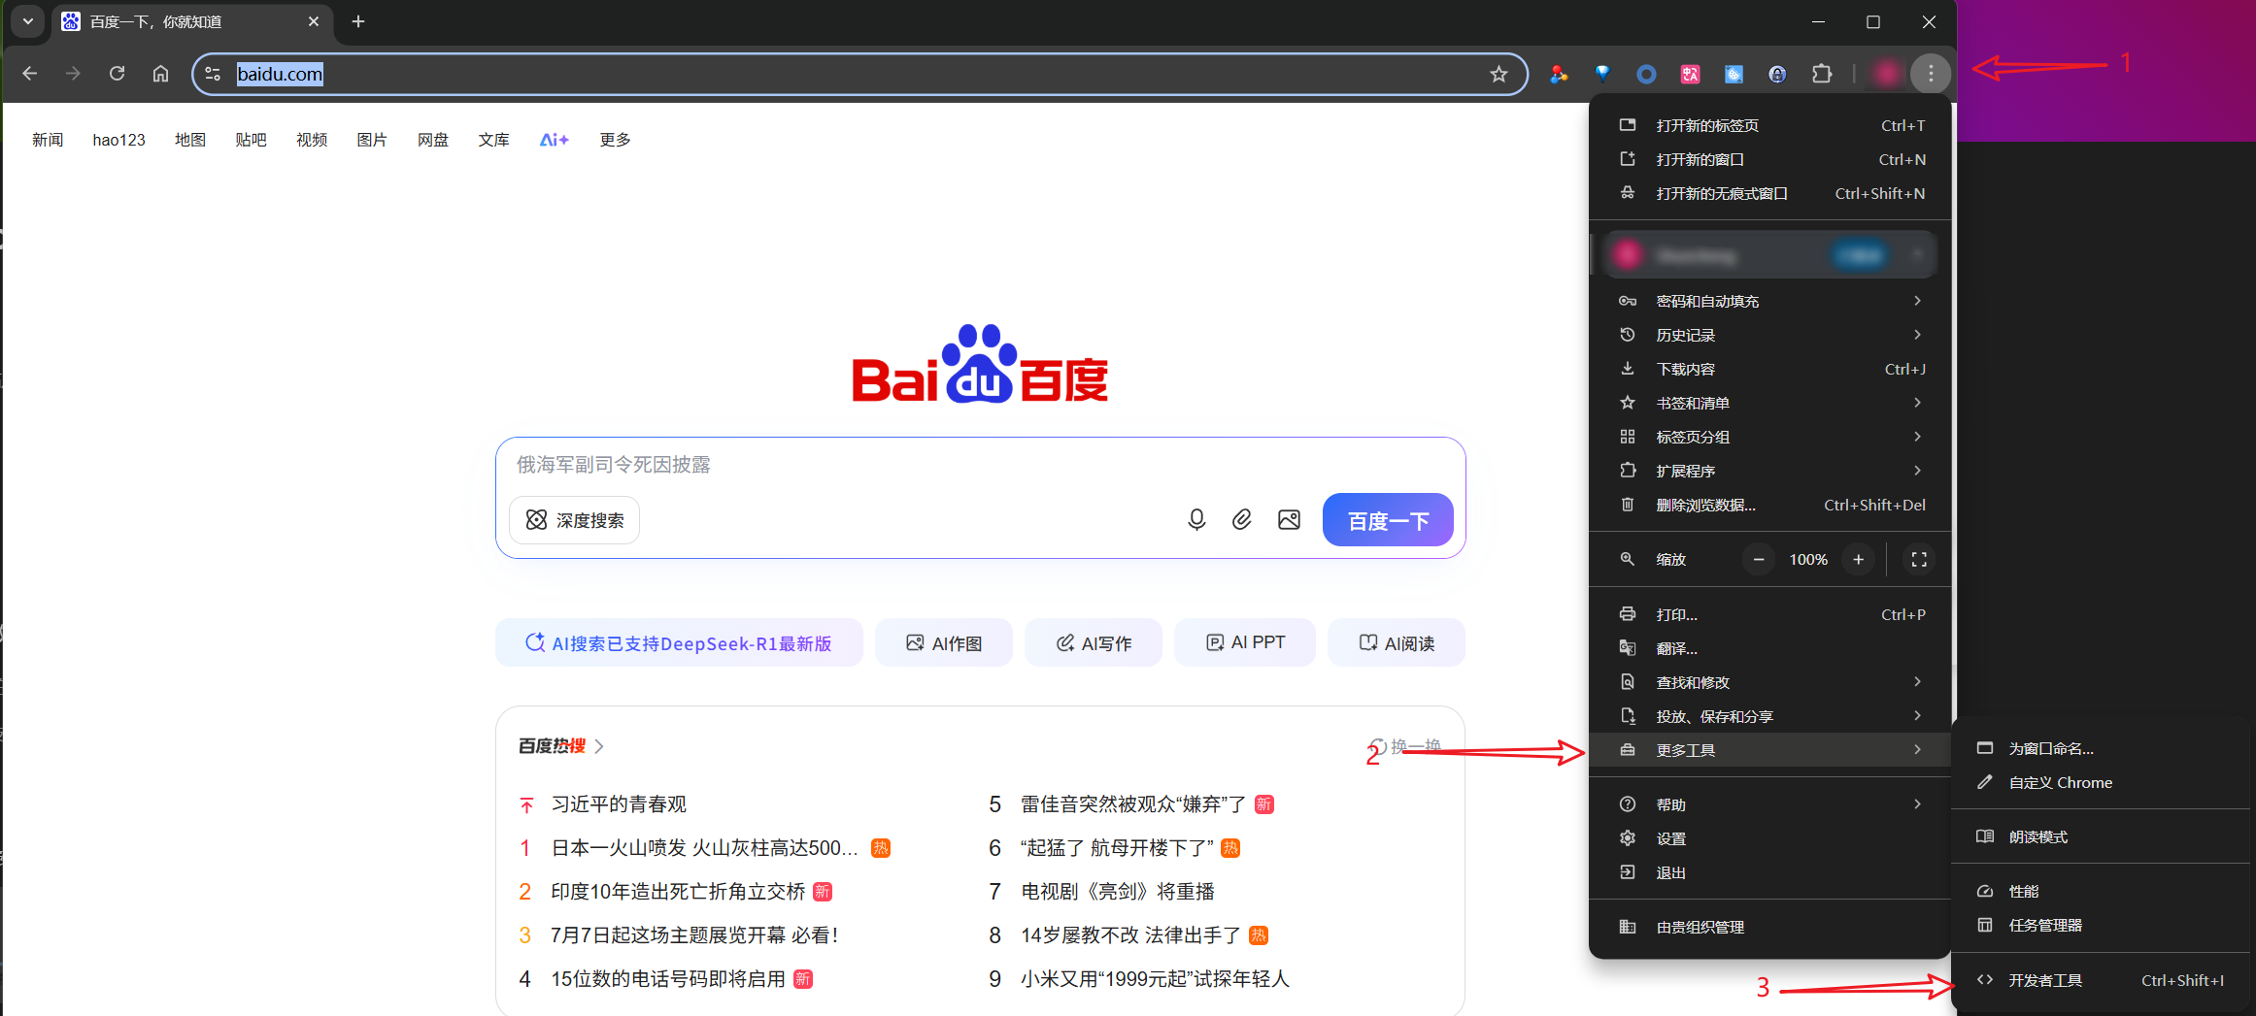The width and height of the screenshot is (2256, 1016).
Task: Expand 查找和修改 submenu
Action: [x=1770, y=682]
